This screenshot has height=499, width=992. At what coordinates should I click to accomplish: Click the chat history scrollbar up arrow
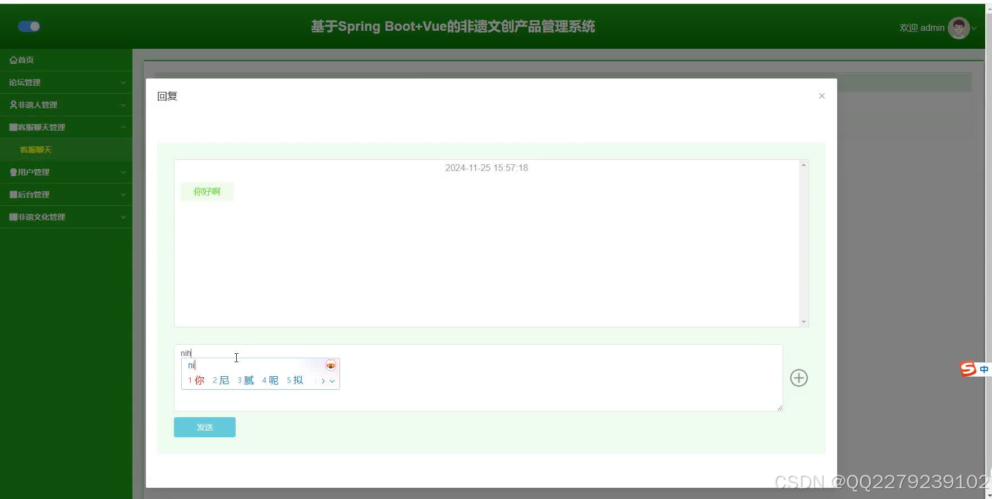point(803,165)
